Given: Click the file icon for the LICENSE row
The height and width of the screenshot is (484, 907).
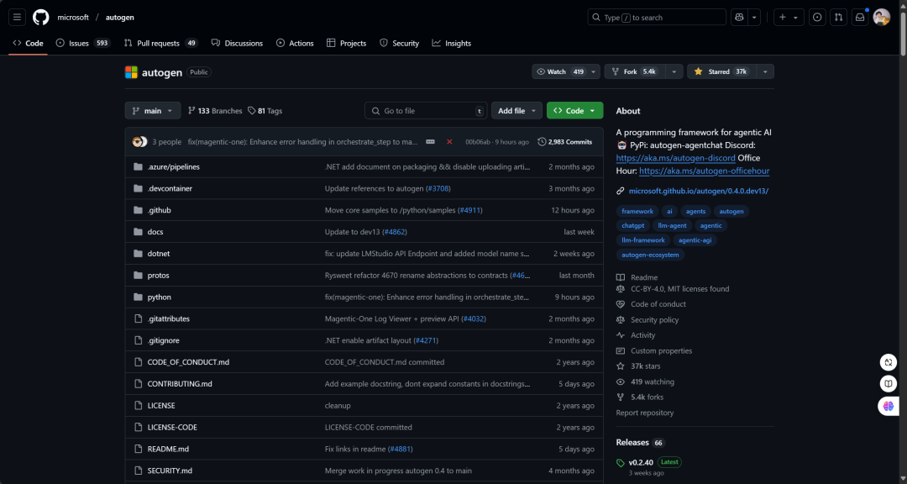Looking at the screenshot, I should click(138, 406).
